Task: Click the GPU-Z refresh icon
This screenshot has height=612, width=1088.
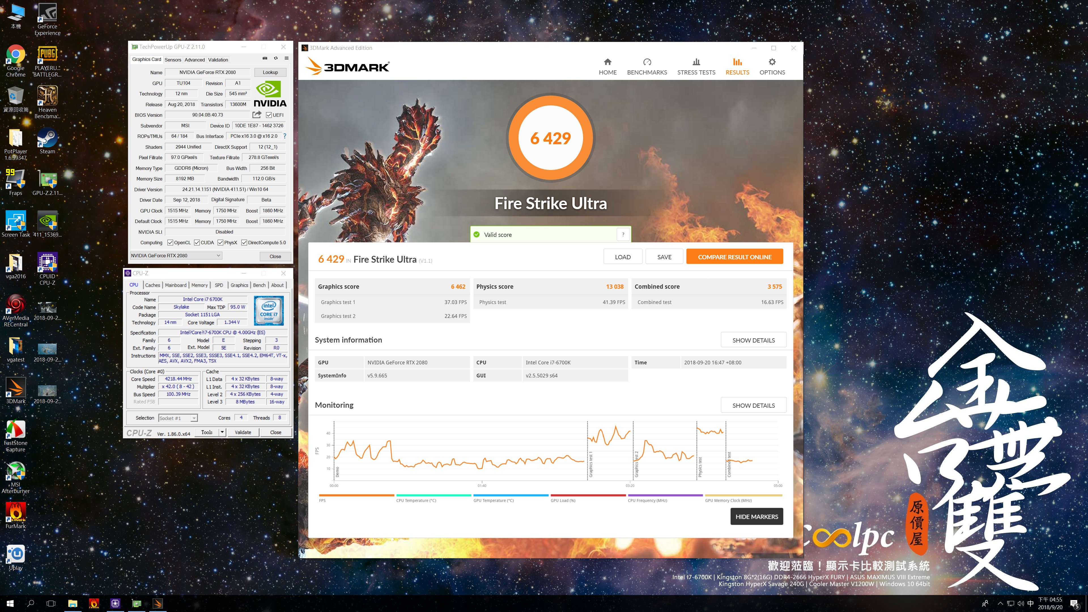Action: (x=276, y=58)
